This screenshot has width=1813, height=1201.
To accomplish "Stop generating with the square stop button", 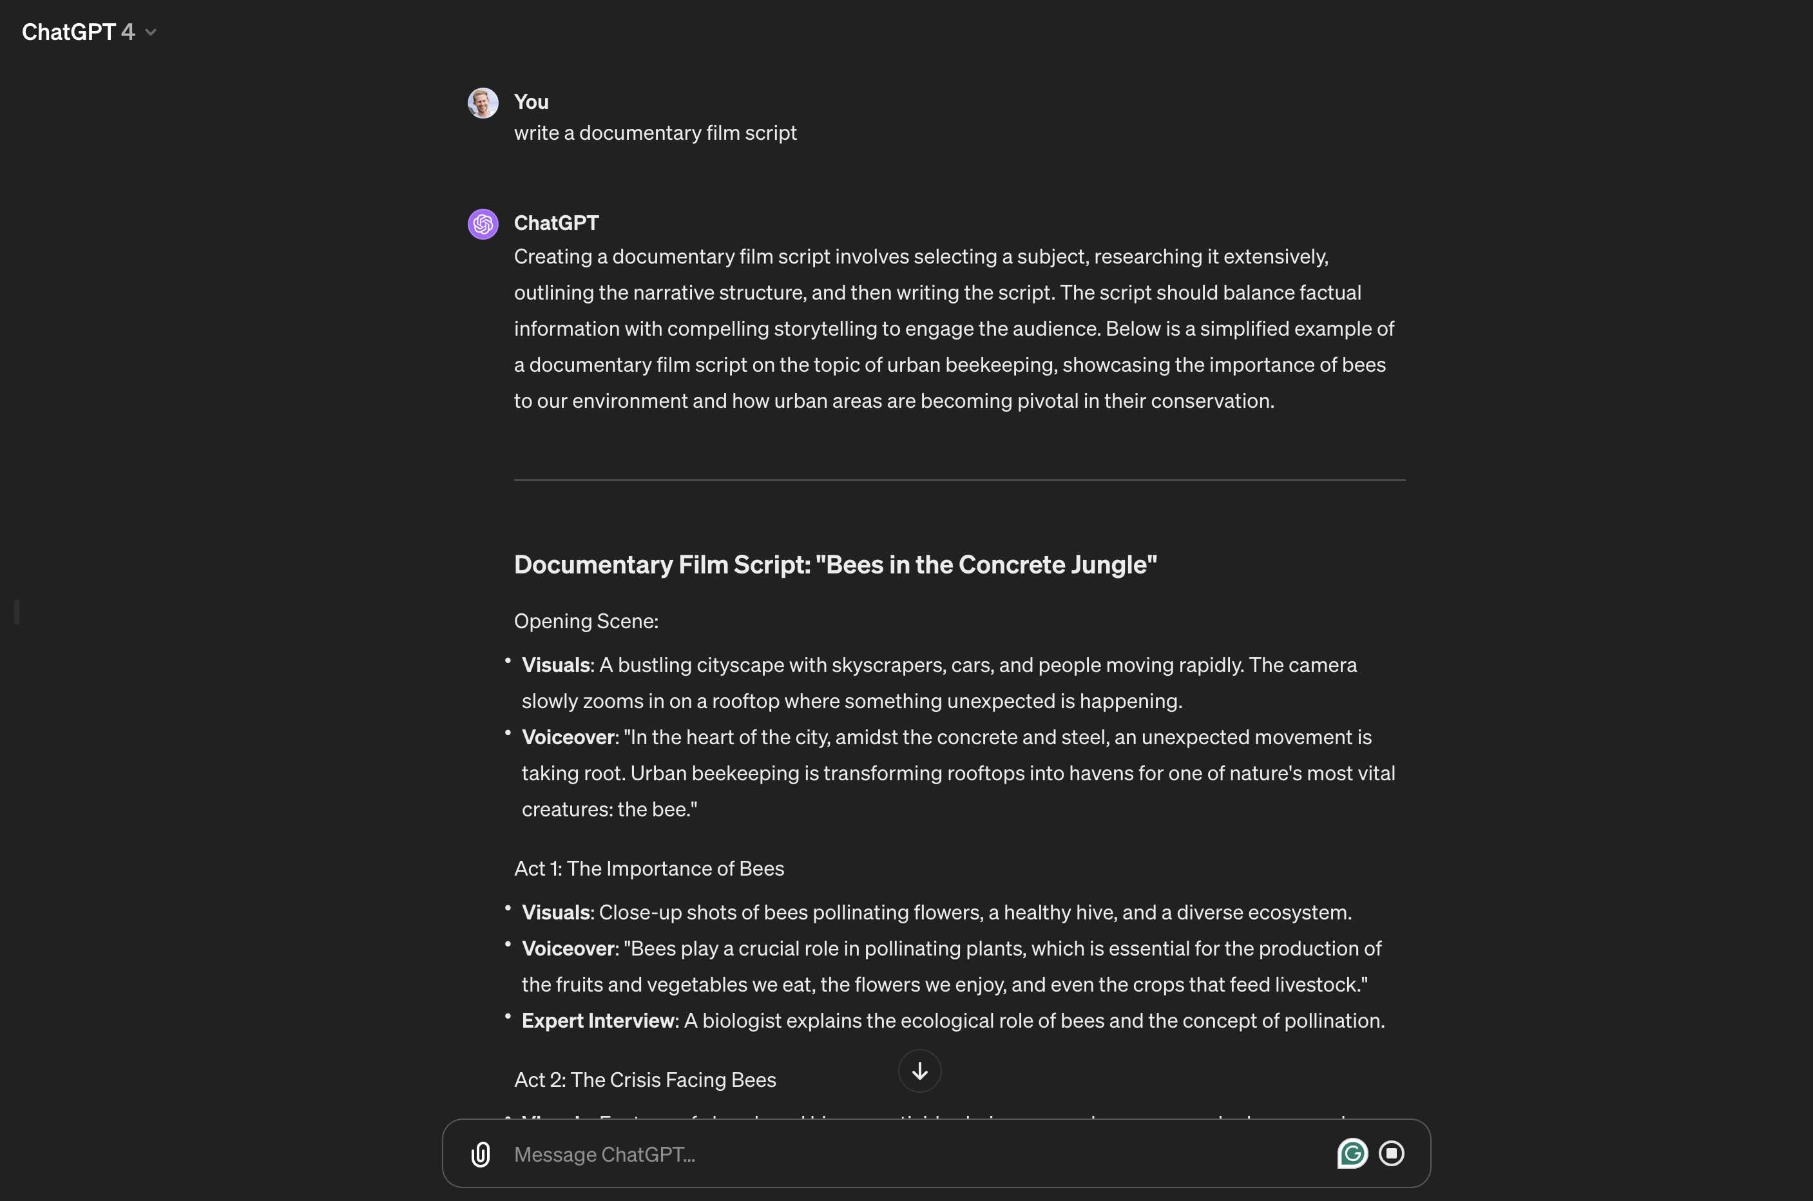I will click(1391, 1153).
